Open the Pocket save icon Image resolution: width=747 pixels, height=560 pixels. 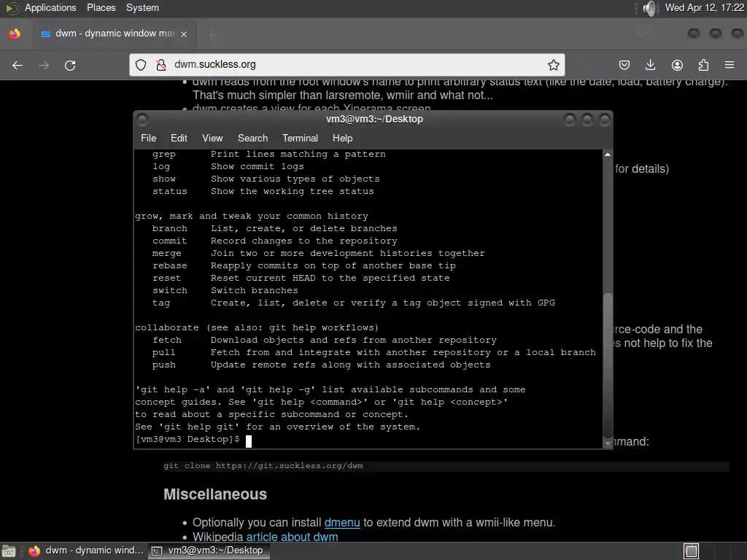(x=624, y=65)
